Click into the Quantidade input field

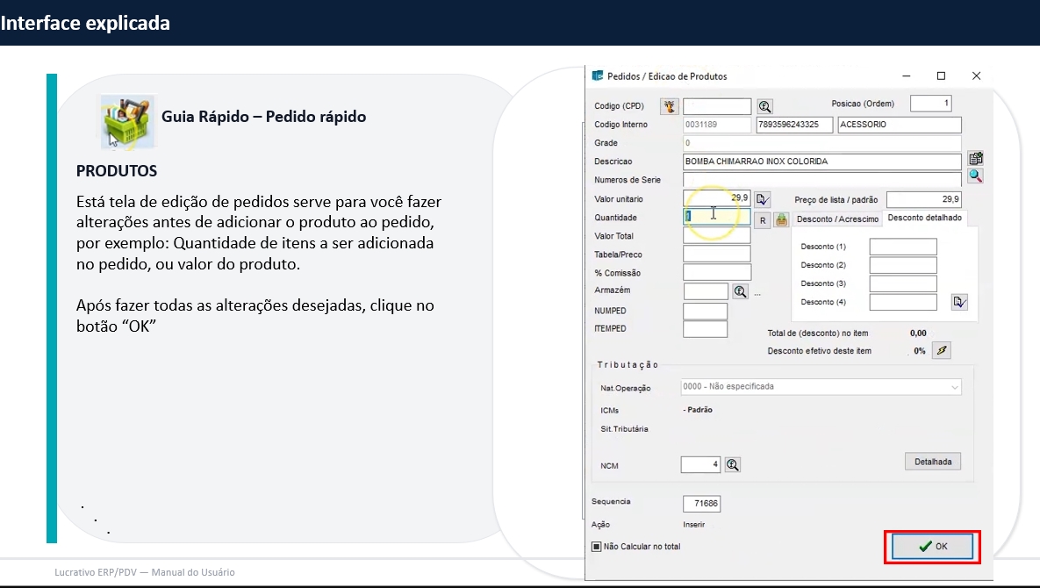[x=716, y=217]
